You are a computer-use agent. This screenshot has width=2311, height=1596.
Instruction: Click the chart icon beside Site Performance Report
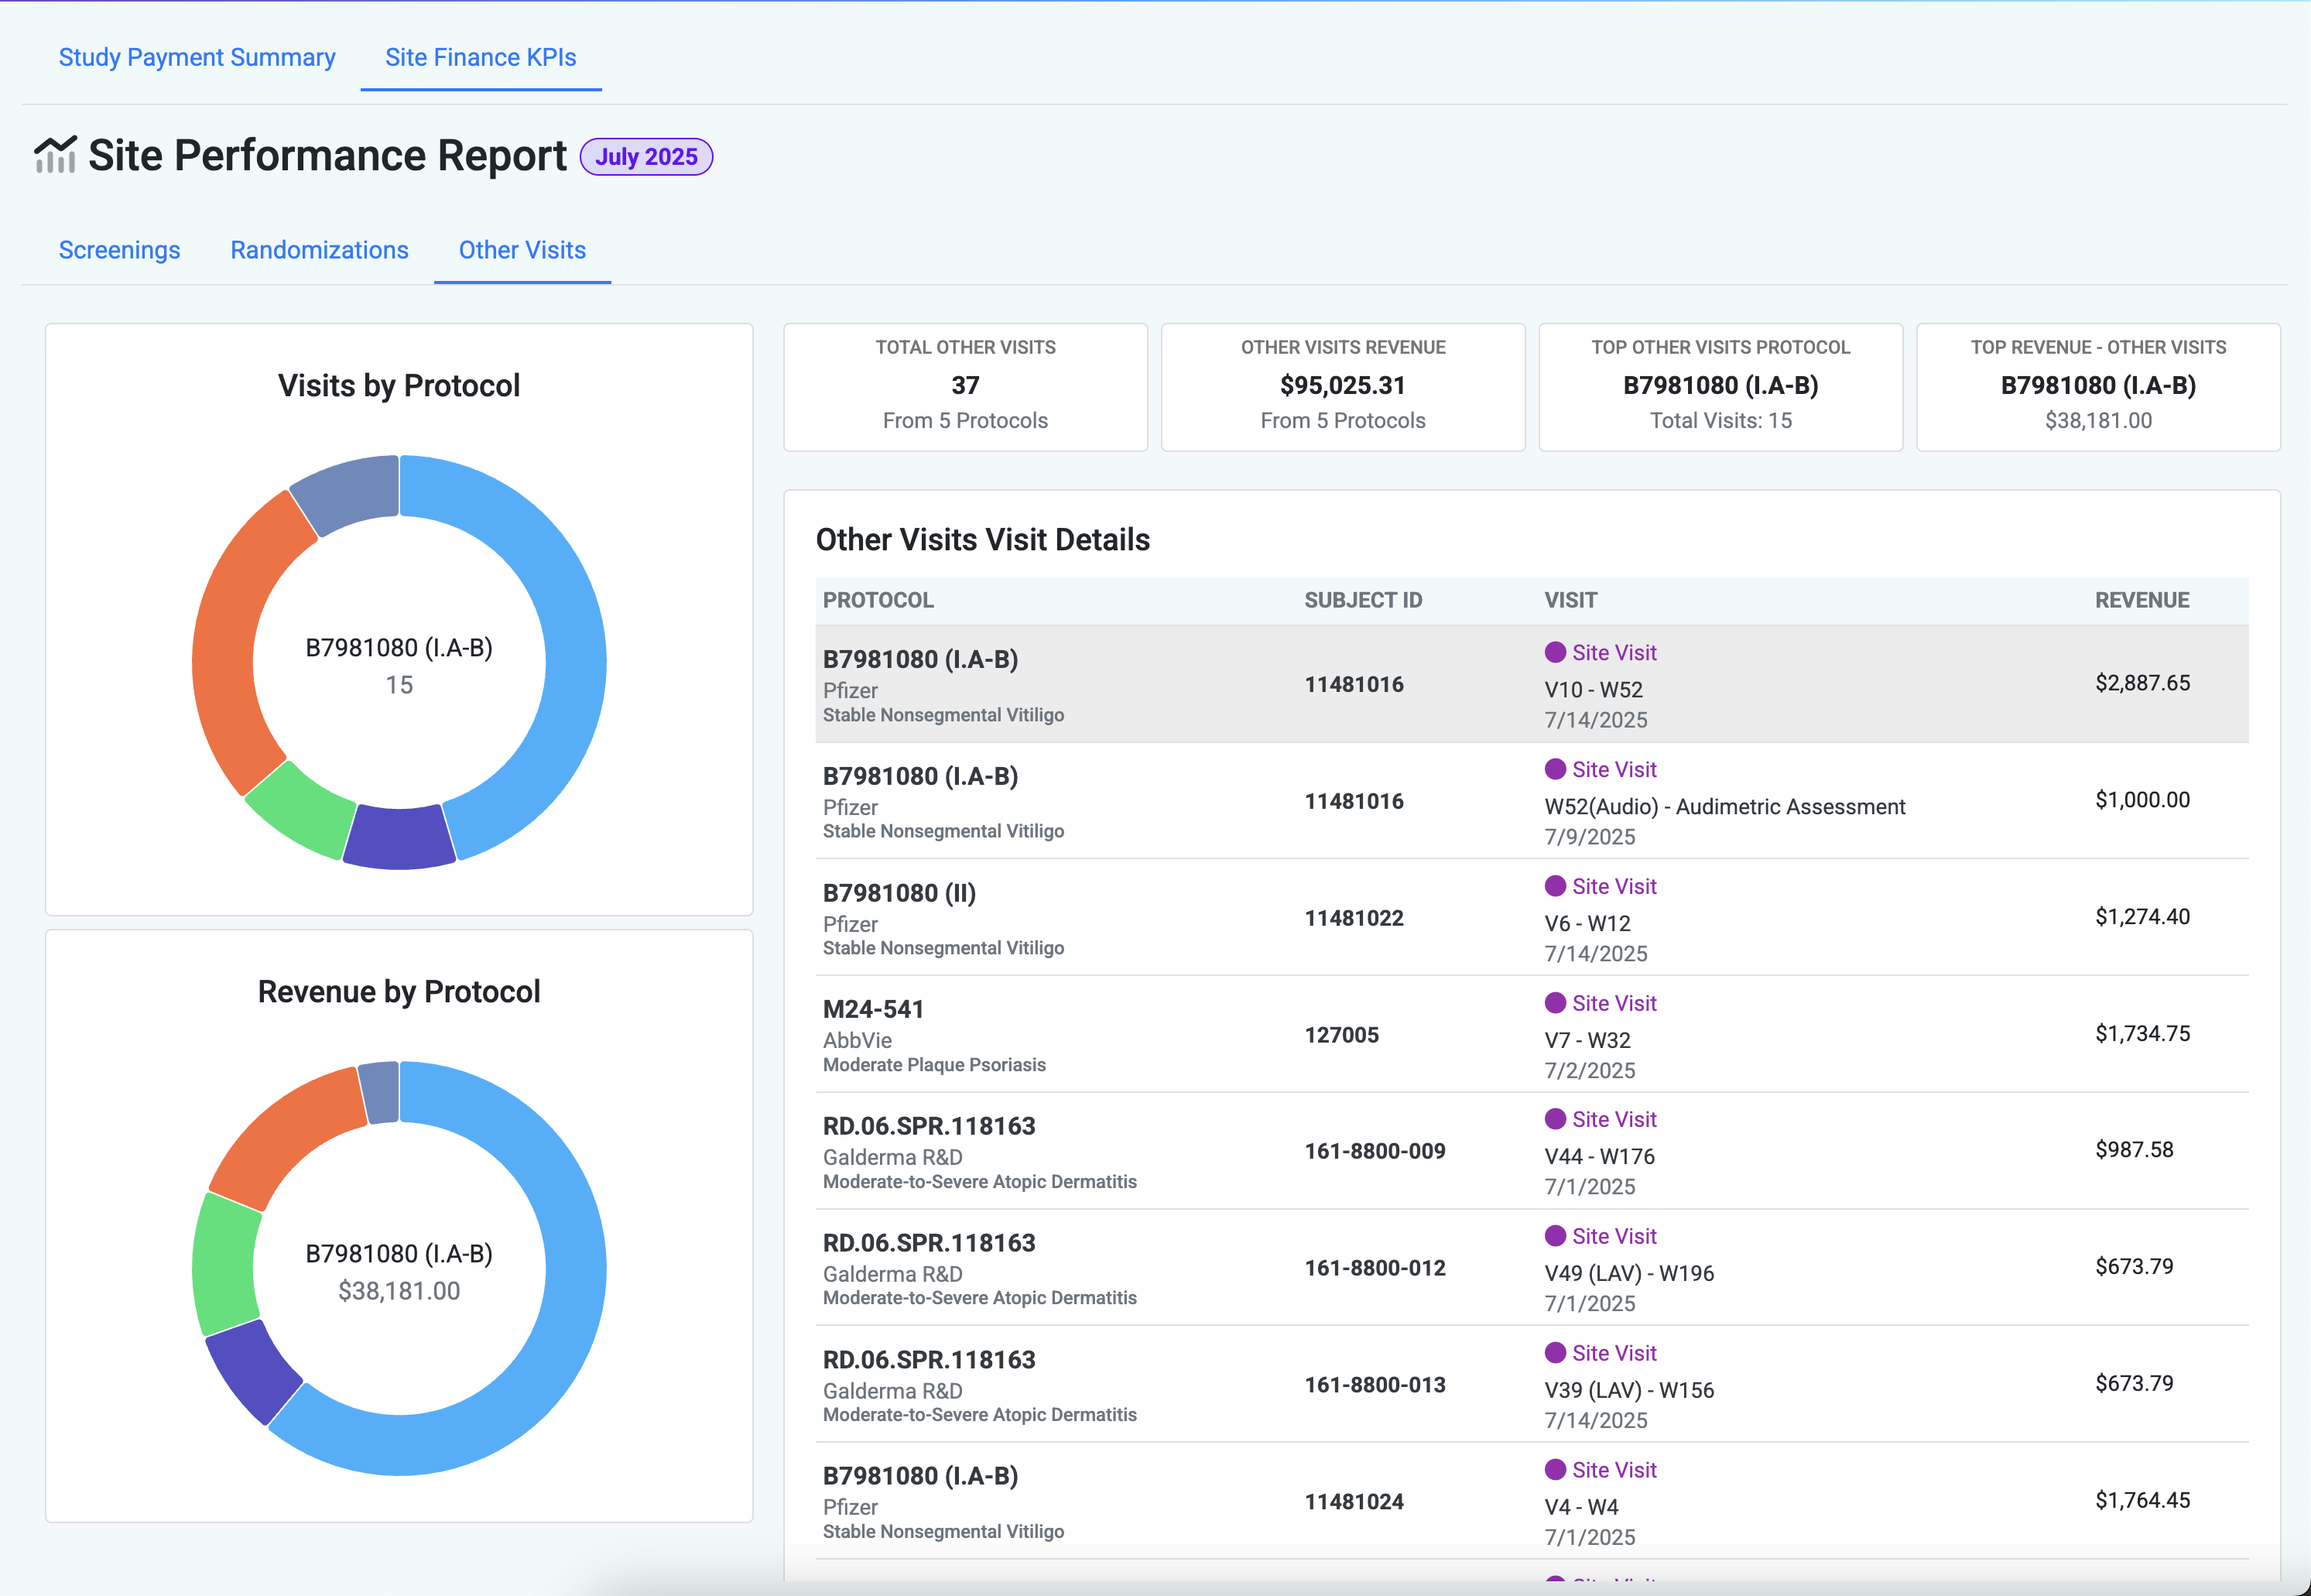pyautogui.click(x=55, y=155)
